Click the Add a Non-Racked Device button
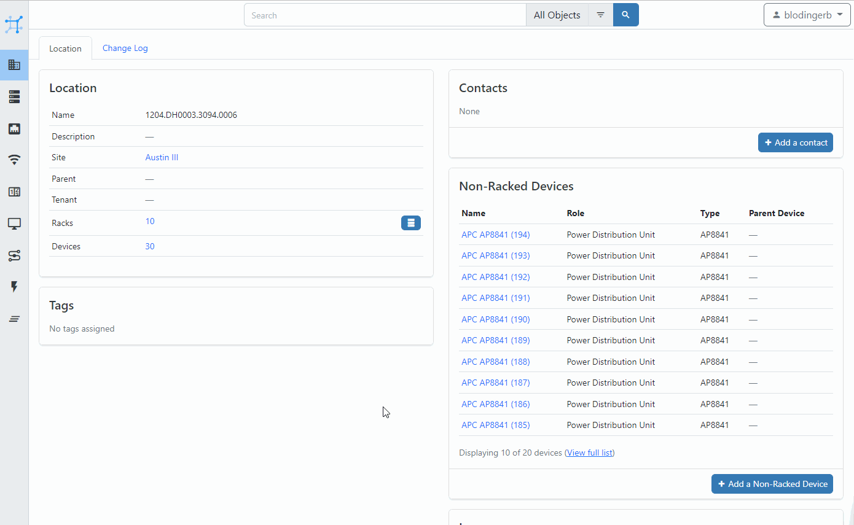The image size is (854, 525). [772, 483]
